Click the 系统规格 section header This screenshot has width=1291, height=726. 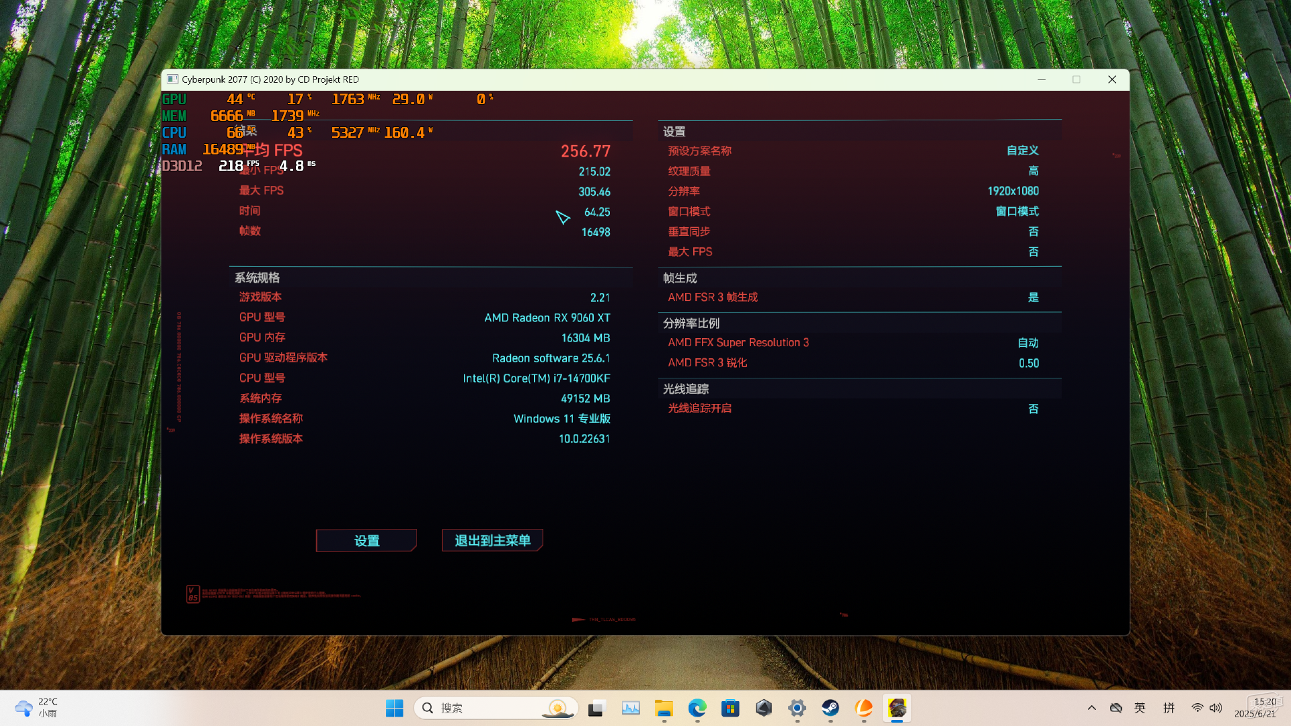click(257, 278)
